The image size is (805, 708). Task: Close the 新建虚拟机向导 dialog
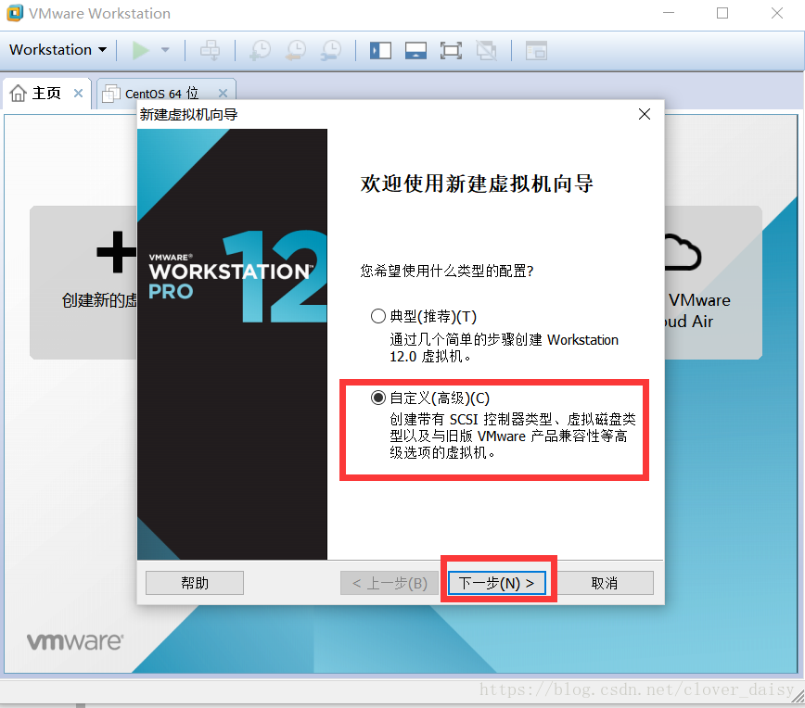pyautogui.click(x=645, y=114)
